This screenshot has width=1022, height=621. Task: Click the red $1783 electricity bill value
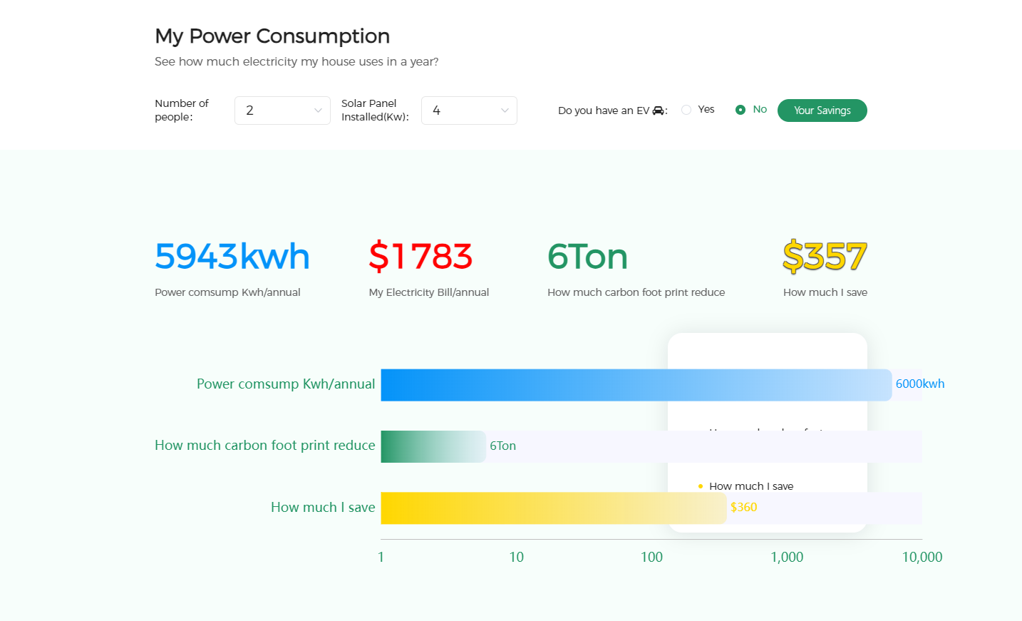(420, 257)
